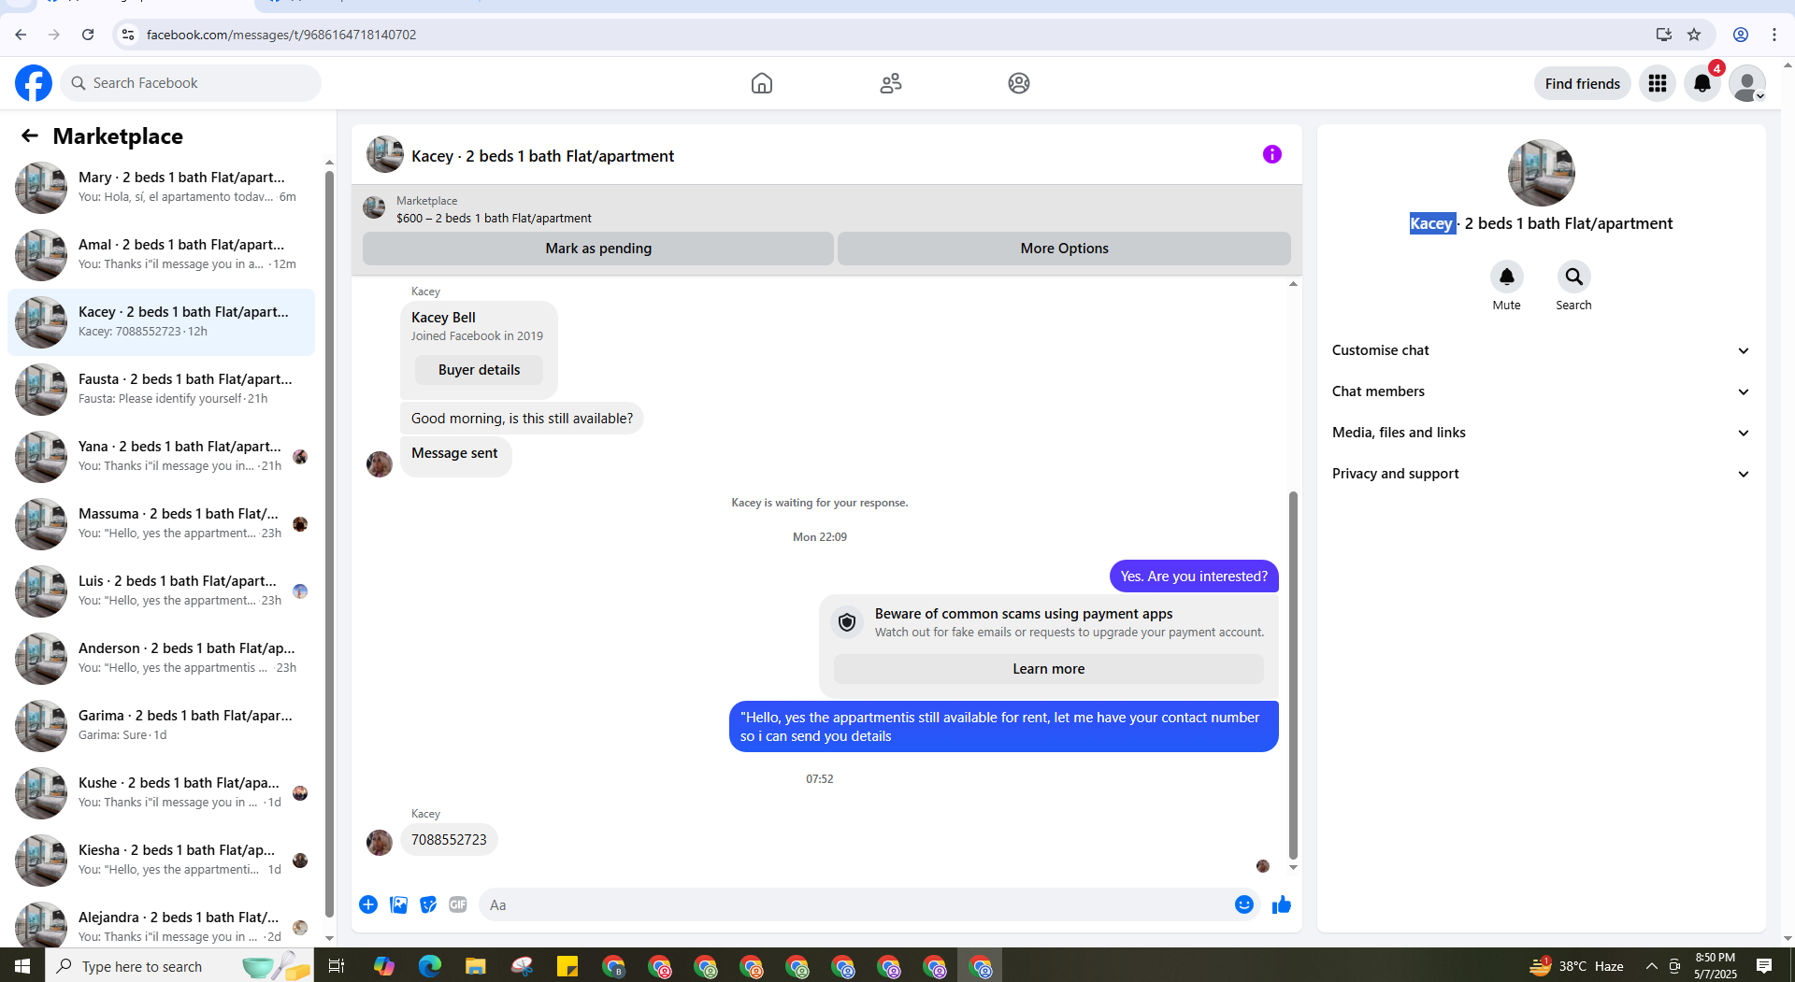Choose a sticker icon in composer

[428, 904]
